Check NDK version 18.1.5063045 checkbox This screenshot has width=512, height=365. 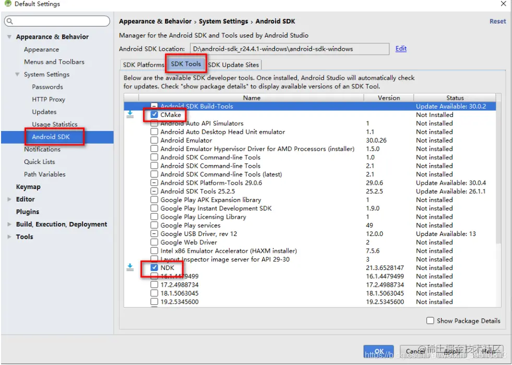point(154,293)
